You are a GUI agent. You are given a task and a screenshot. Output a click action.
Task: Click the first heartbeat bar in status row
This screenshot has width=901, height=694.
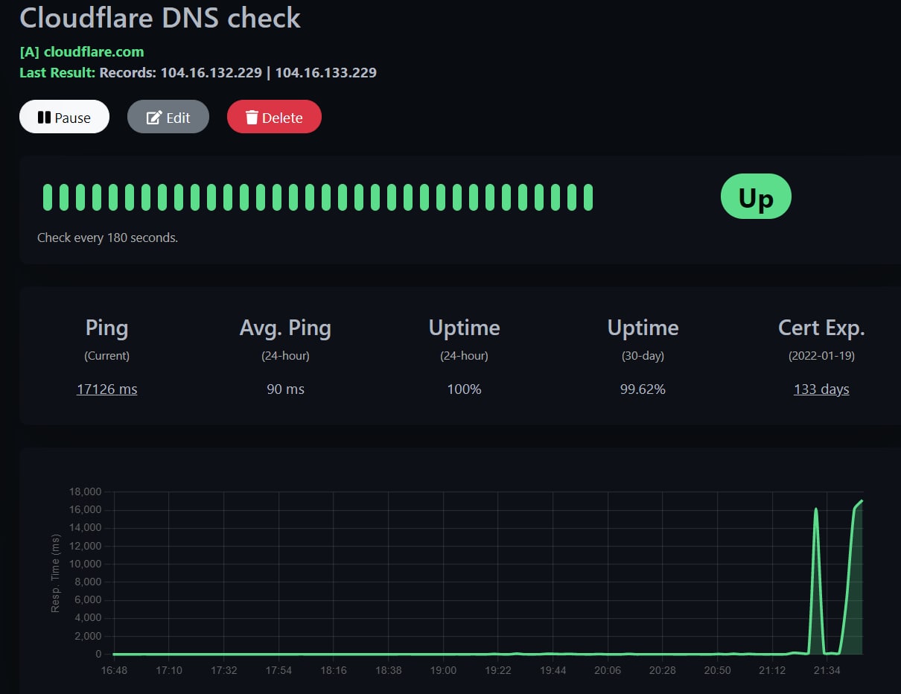click(48, 197)
